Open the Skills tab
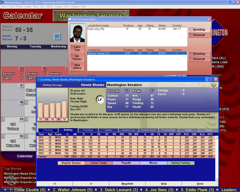The width and height of the screenshot is (240, 192). click(x=188, y=130)
